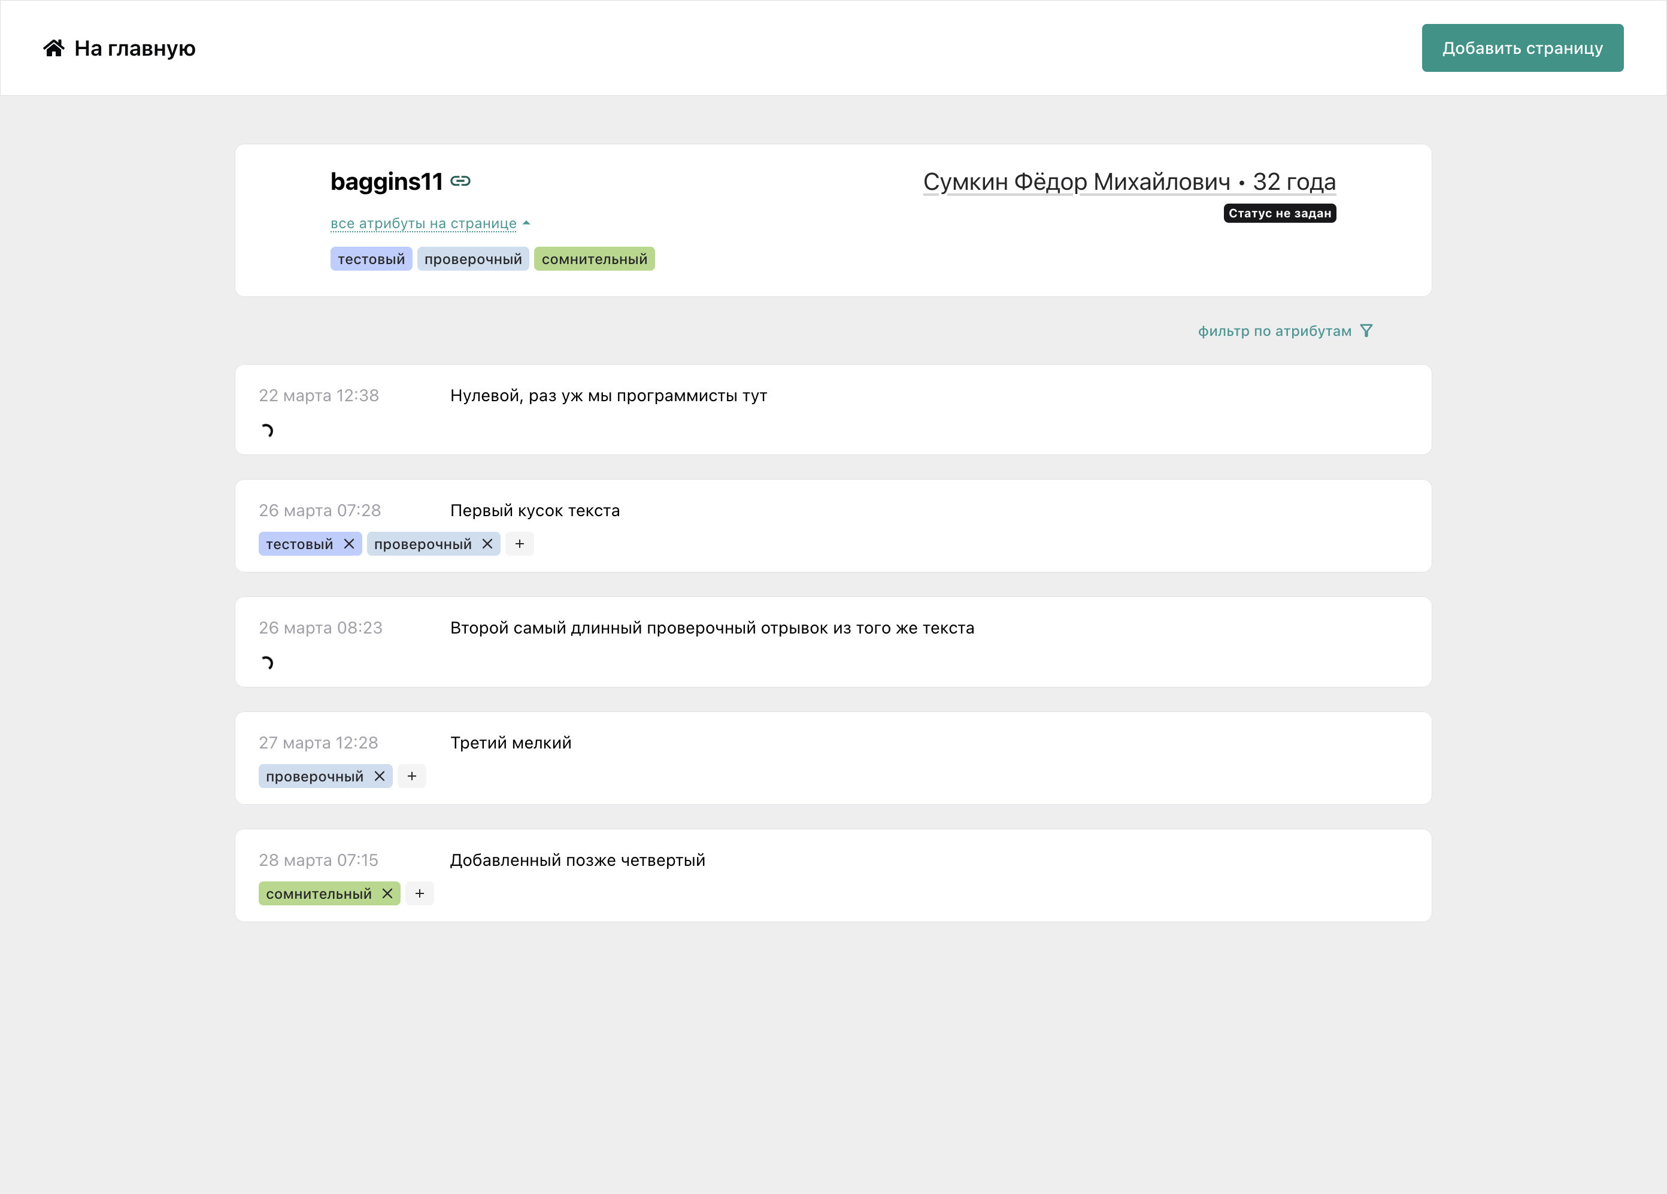Click text Добавленный позже четвертый
The height and width of the screenshot is (1194, 1667).
(578, 860)
